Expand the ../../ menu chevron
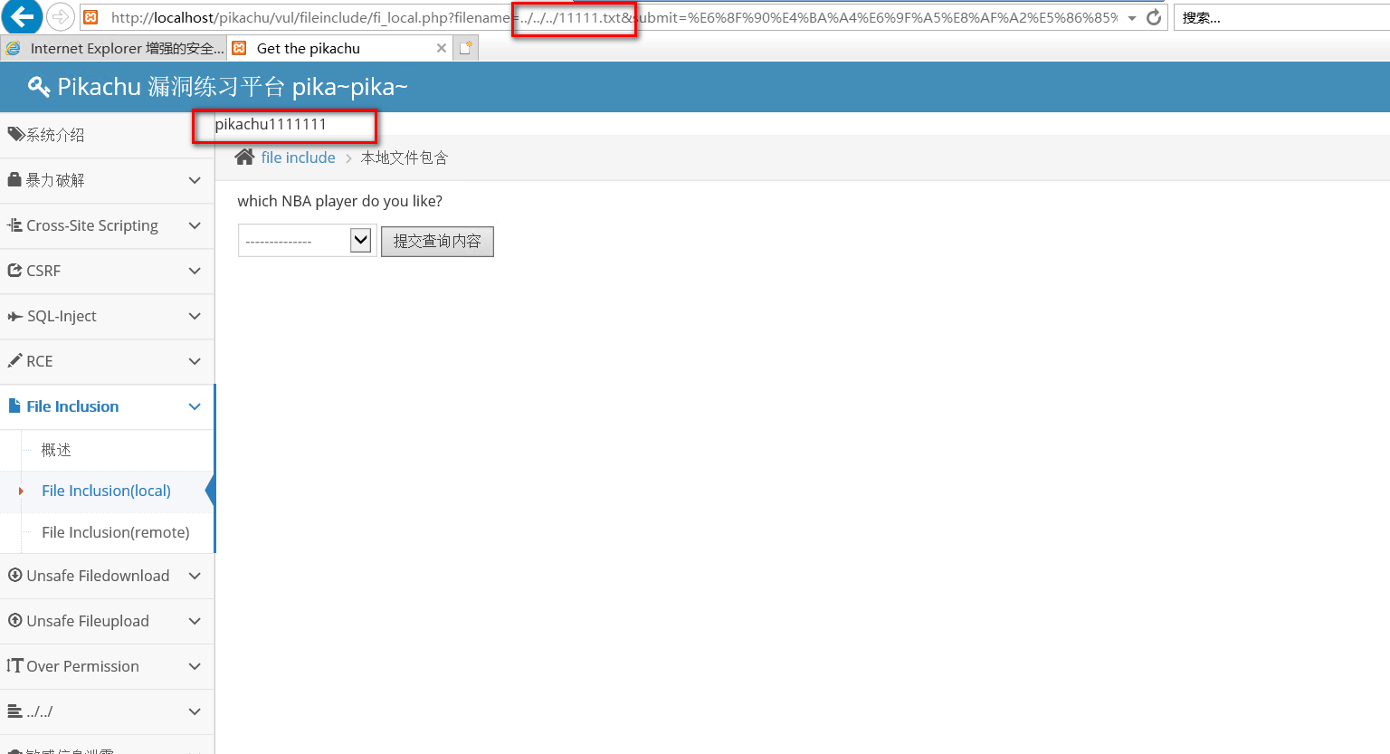 coord(195,711)
